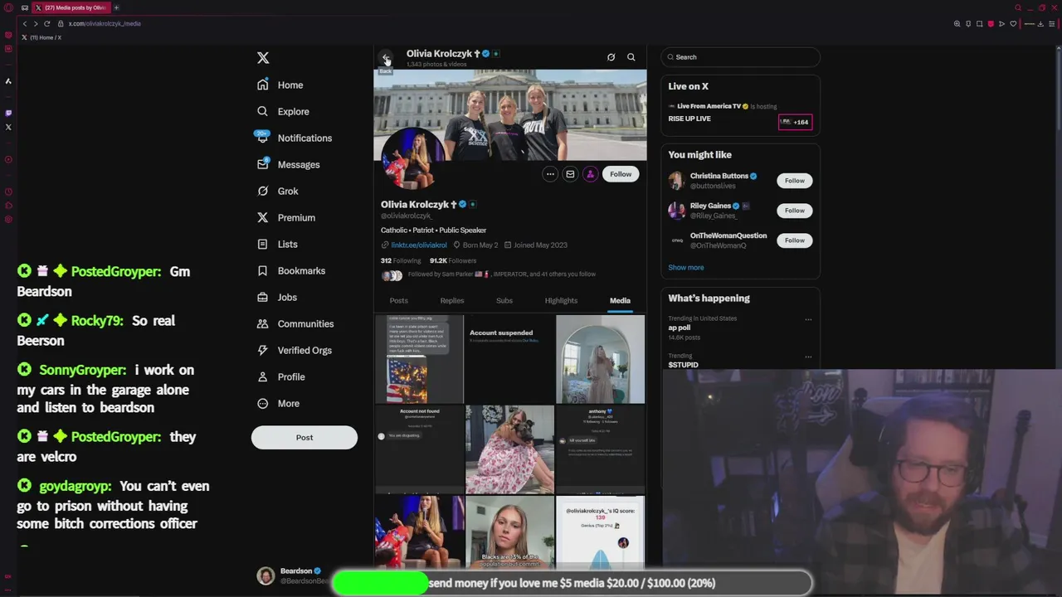Click the browser forward button
The width and height of the screenshot is (1062, 597).
point(36,23)
